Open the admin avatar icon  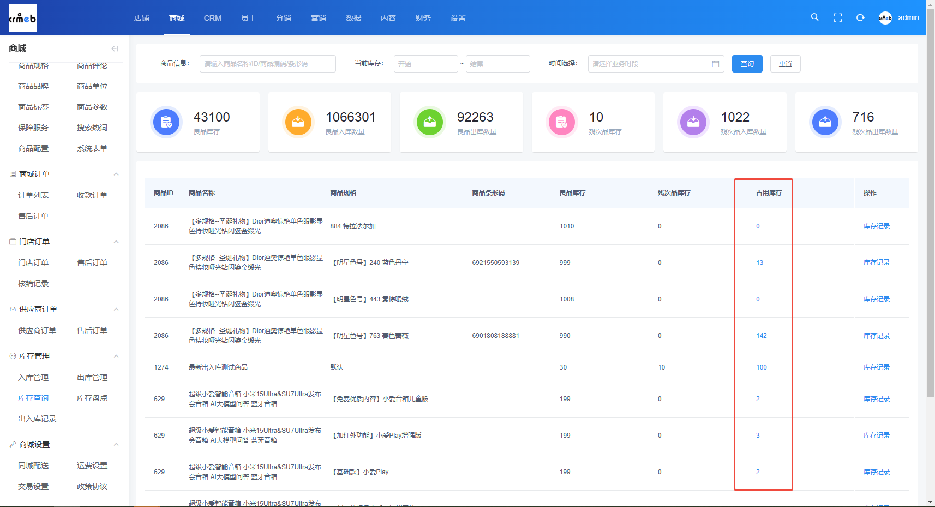[x=885, y=18]
